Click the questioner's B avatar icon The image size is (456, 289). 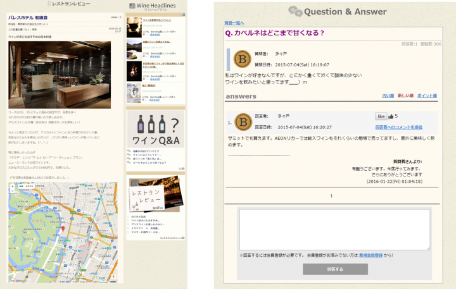click(243, 59)
